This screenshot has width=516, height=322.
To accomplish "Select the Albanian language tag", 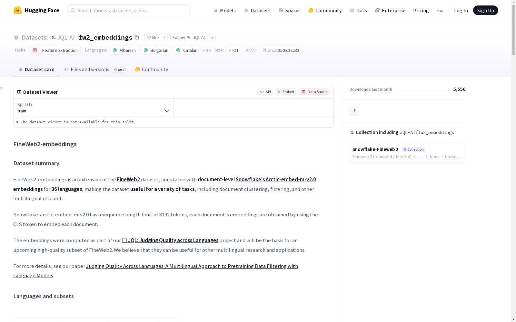I will coord(124,50).
